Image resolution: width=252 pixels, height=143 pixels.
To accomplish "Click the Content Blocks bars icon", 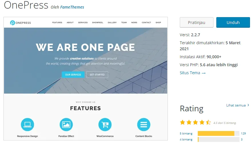I will [x=144, y=124].
